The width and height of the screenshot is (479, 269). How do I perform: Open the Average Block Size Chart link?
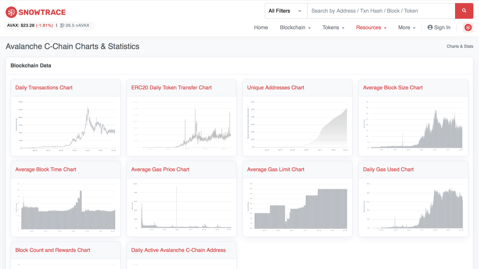(393, 87)
